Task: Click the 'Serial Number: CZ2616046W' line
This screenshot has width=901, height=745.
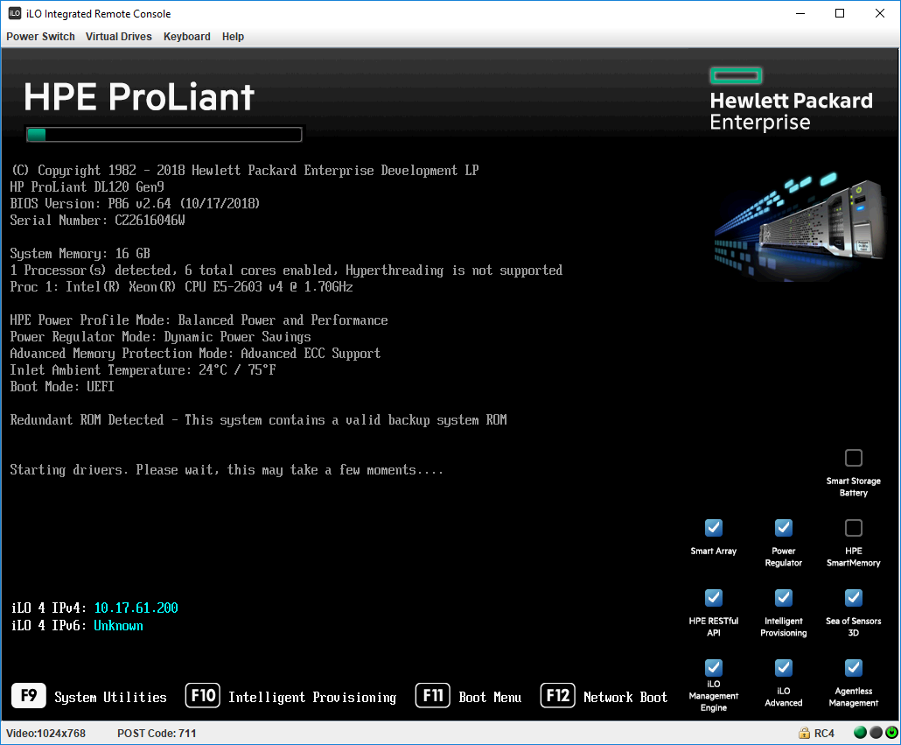Action: point(97,220)
